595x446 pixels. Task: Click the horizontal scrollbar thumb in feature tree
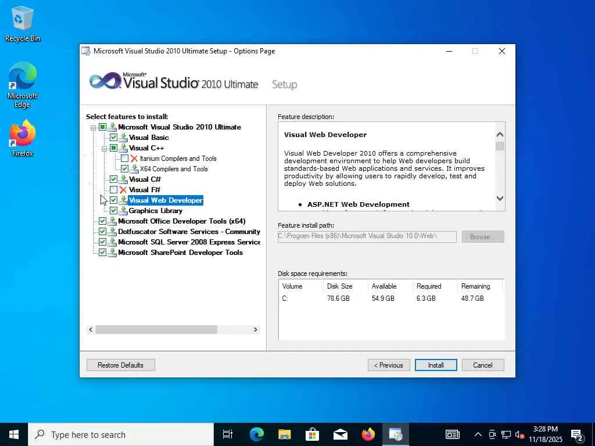pos(156,330)
